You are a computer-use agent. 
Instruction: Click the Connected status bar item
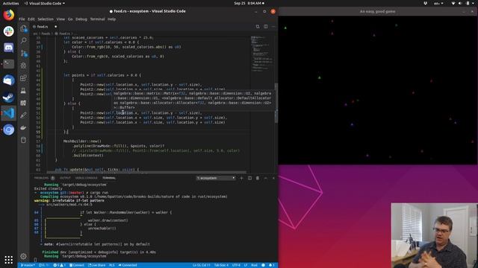click(x=128, y=265)
